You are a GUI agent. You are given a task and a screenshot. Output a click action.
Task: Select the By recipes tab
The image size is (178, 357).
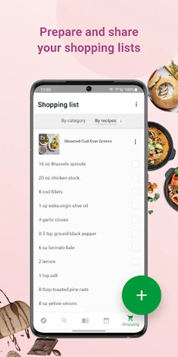[x=106, y=121]
